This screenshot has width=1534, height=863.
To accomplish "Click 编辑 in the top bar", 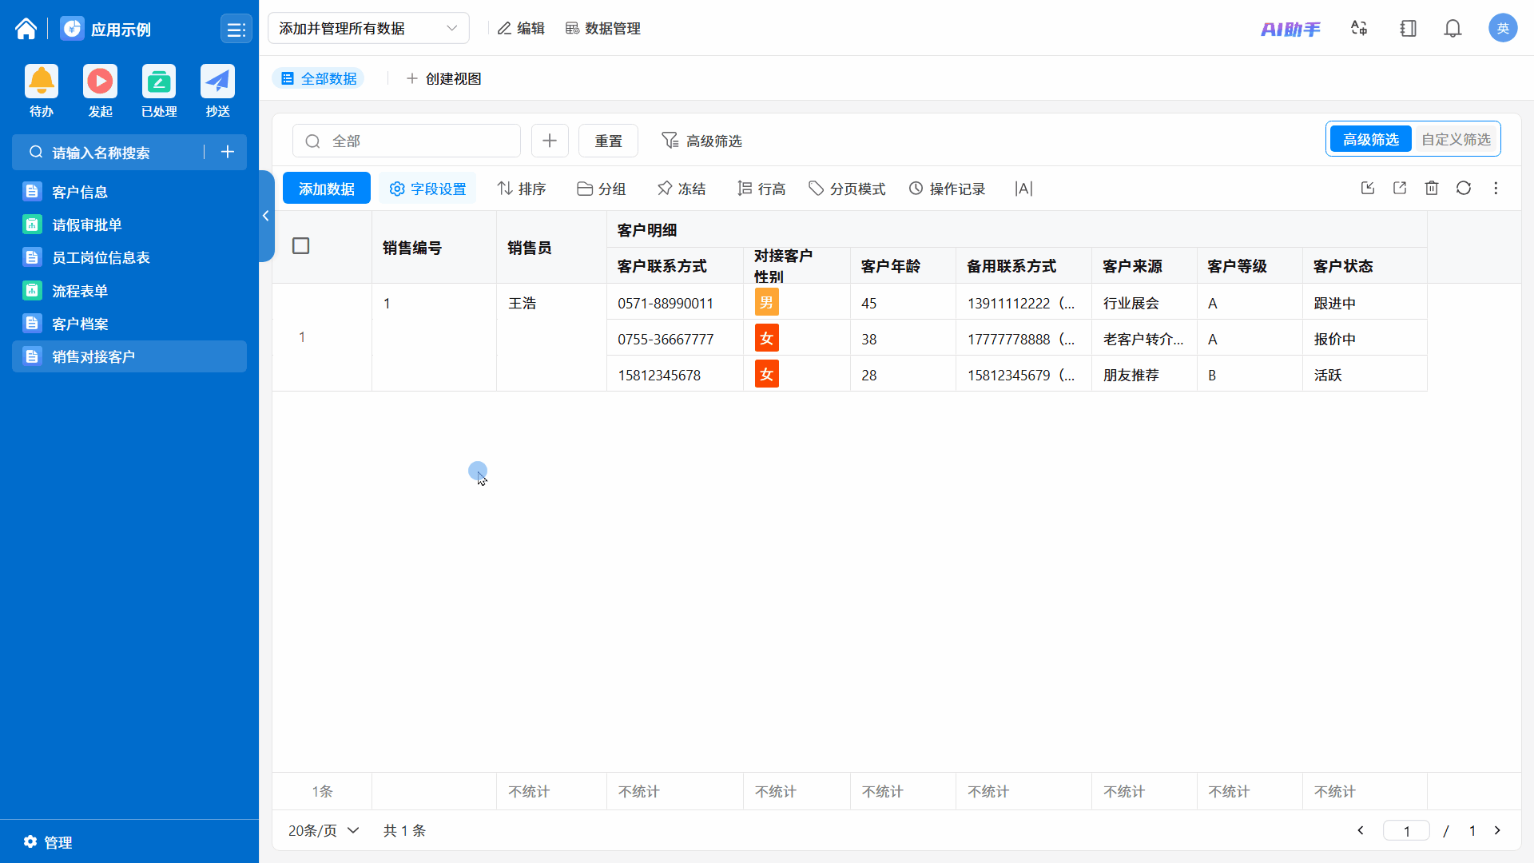I will (x=521, y=28).
